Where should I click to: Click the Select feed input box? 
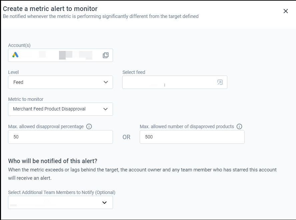click(x=175, y=82)
